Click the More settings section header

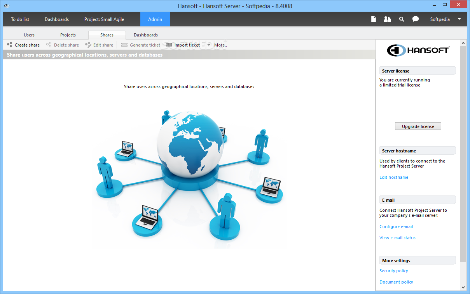point(418,261)
